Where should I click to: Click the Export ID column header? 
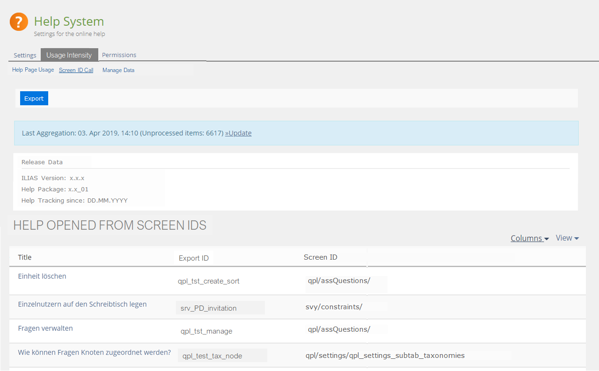tap(194, 258)
